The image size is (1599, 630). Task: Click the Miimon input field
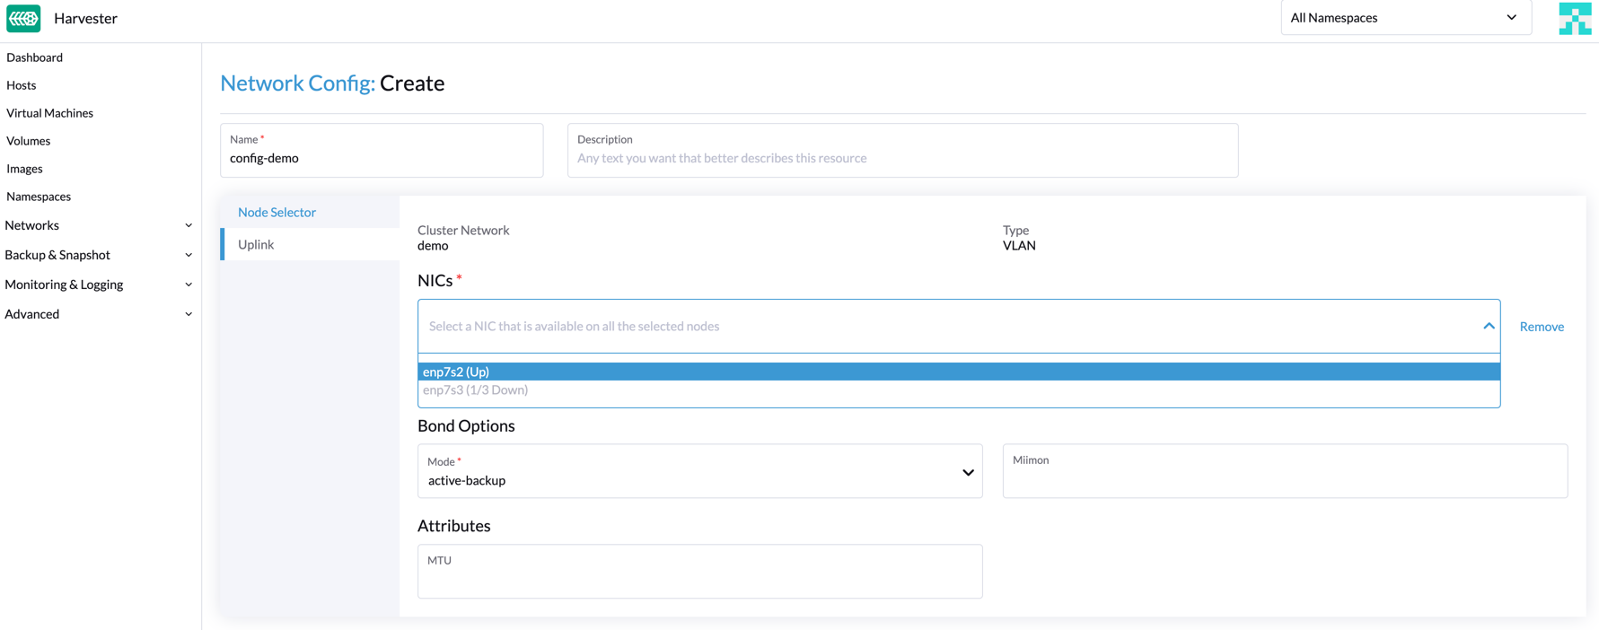click(1284, 477)
